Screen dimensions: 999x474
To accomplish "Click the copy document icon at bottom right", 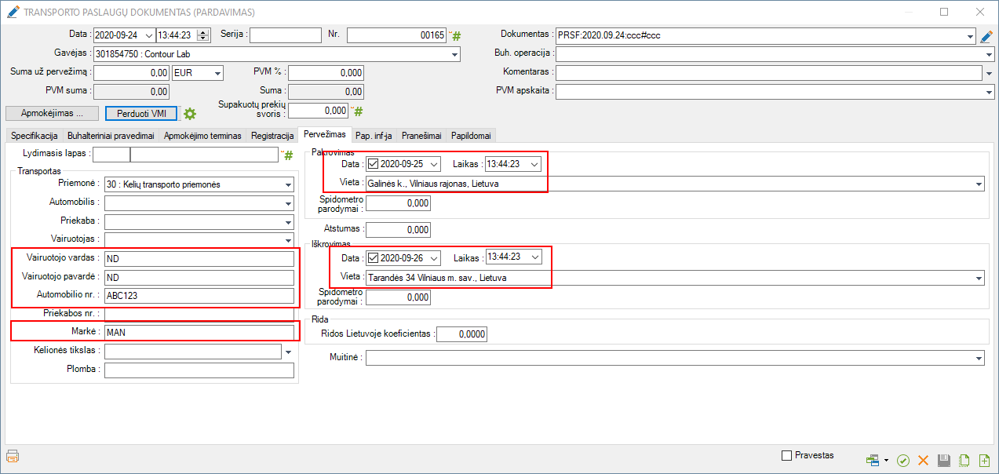I will click(964, 461).
